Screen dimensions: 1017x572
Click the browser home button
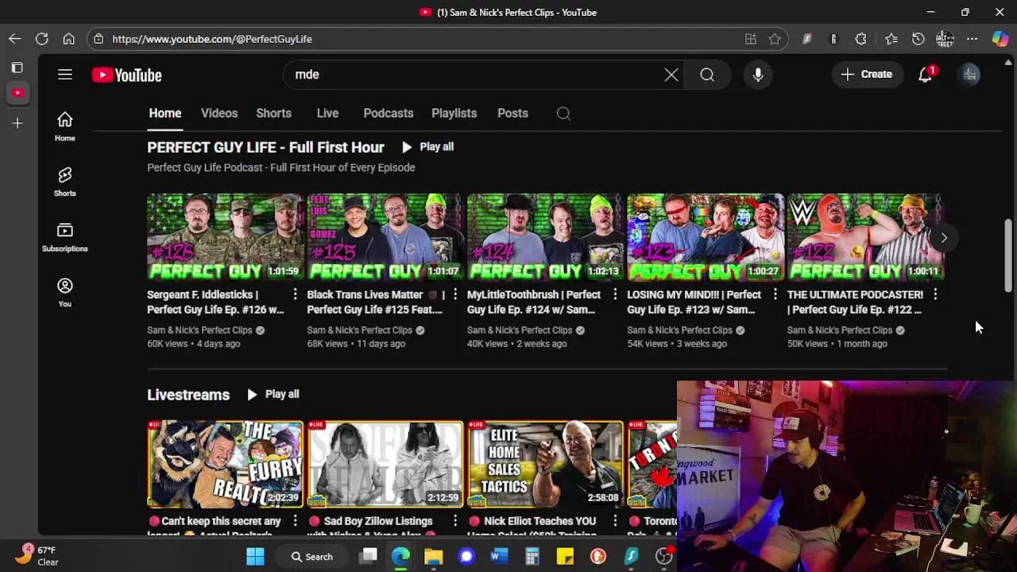[x=69, y=39]
